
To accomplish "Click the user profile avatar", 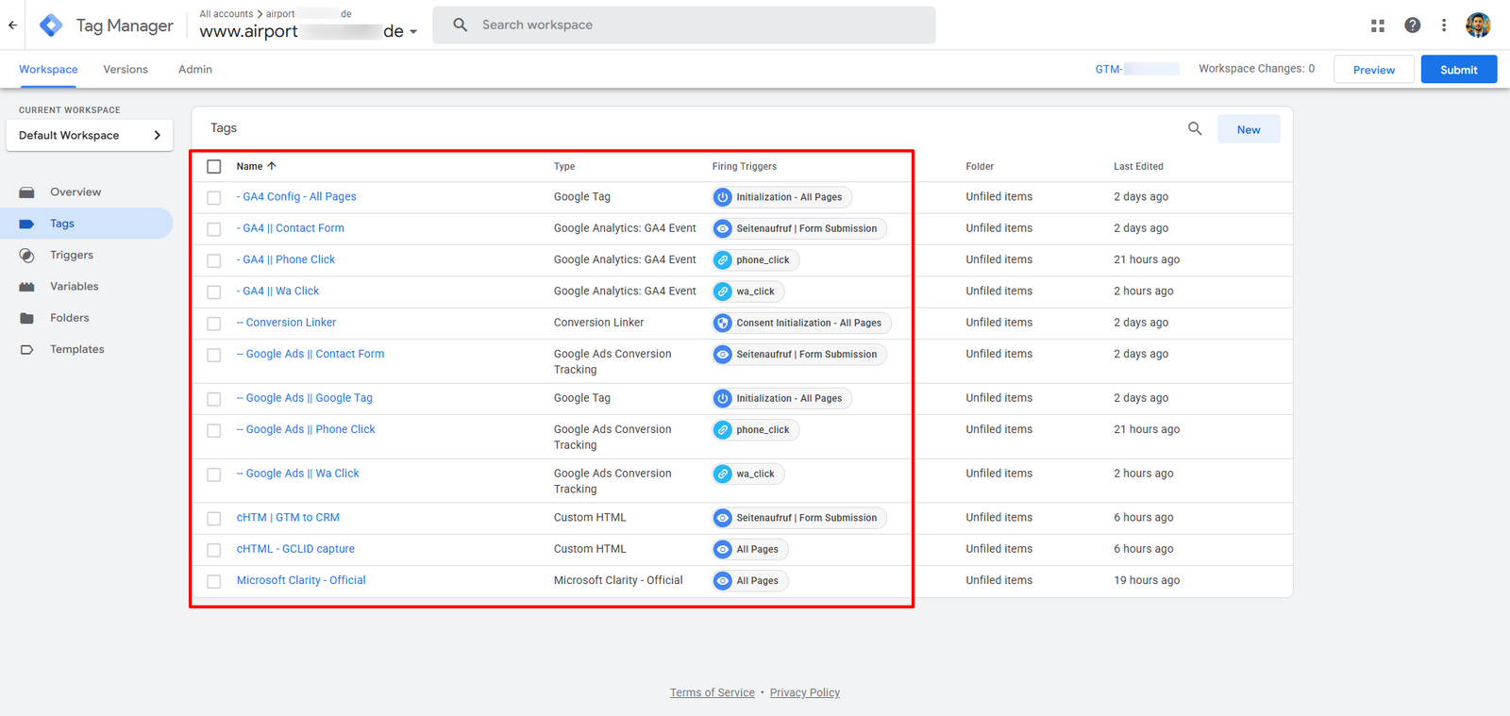I will [x=1478, y=25].
